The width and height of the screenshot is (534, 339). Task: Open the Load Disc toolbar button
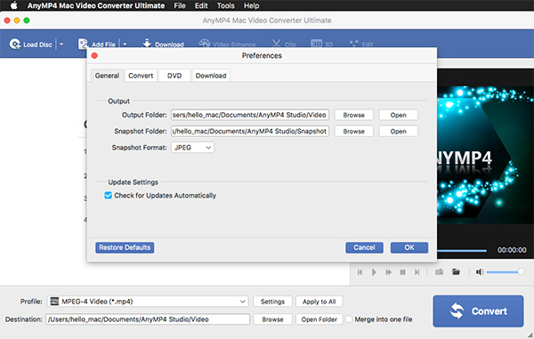pyautogui.click(x=30, y=44)
